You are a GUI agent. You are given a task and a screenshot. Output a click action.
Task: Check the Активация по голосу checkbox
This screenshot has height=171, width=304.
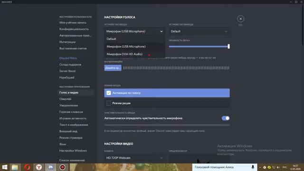(x=109, y=93)
